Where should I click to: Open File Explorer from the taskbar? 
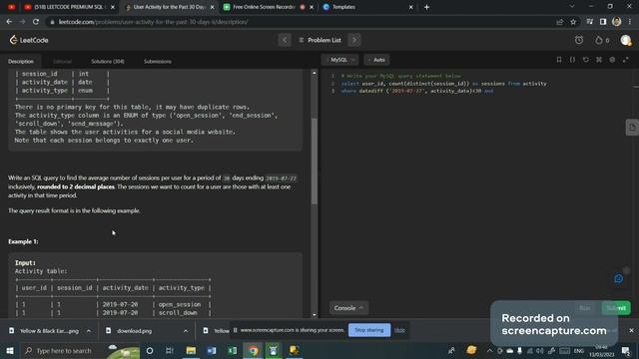coord(191,350)
